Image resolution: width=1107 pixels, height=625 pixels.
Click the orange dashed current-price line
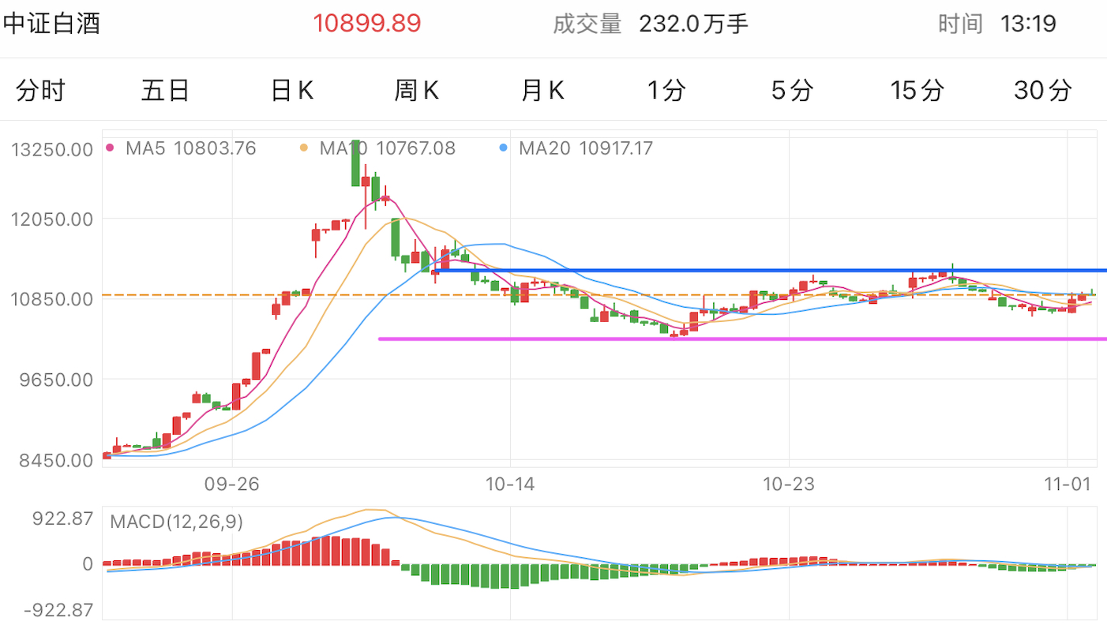(600, 295)
